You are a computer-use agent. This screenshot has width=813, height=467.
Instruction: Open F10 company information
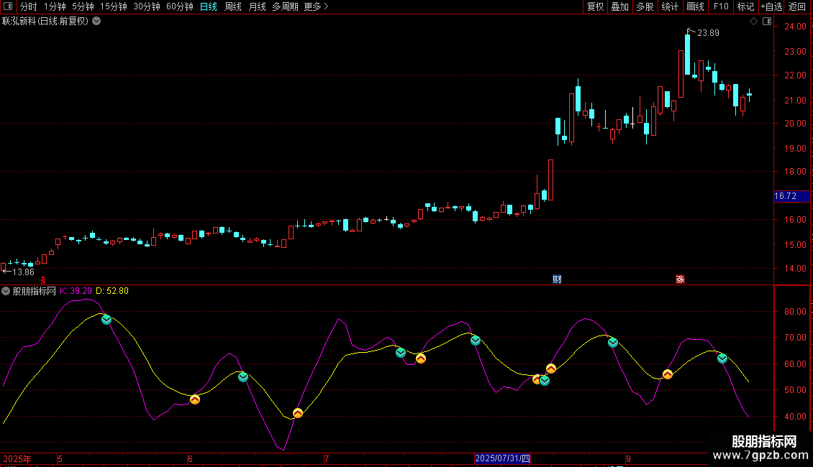(721, 6)
